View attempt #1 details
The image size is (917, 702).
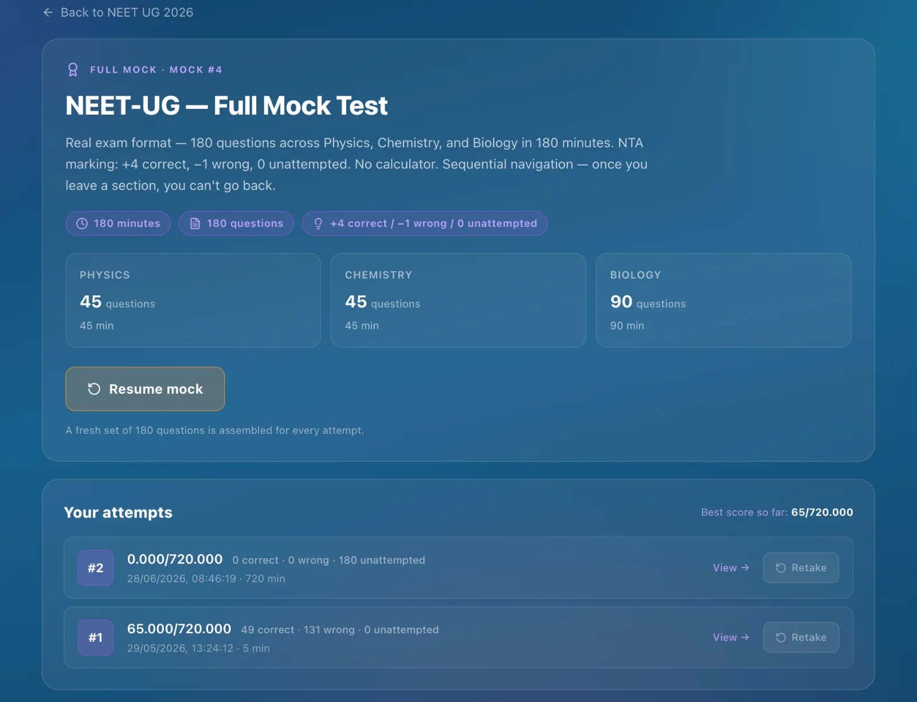click(731, 637)
